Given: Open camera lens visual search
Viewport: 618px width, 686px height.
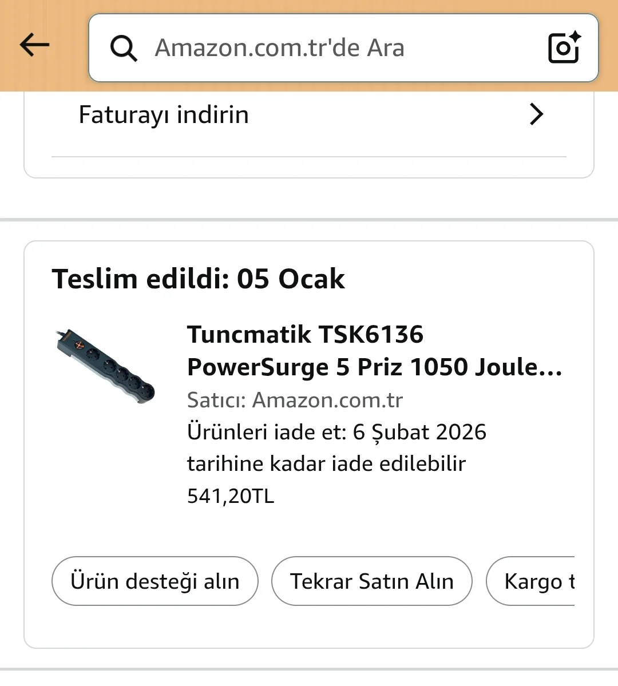Looking at the screenshot, I should [x=564, y=47].
